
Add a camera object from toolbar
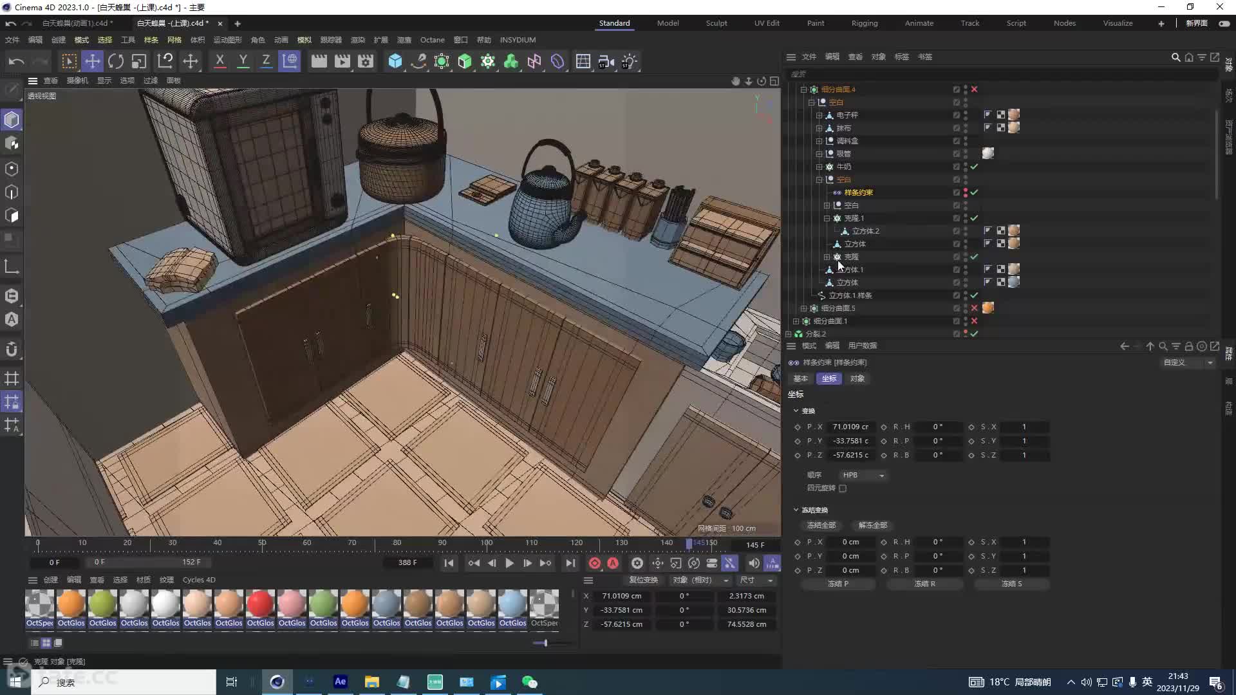point(606,61)
